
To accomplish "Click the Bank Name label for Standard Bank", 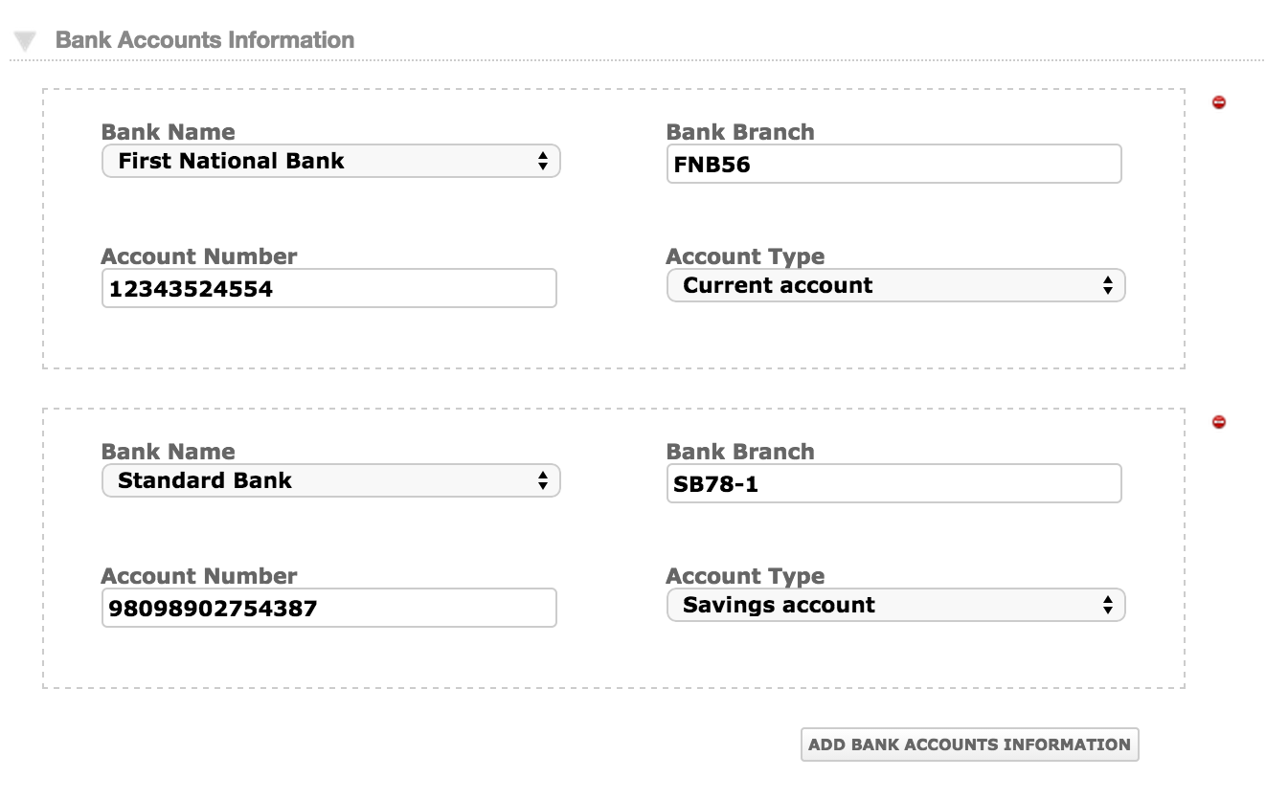I will [x=168, y=451].
